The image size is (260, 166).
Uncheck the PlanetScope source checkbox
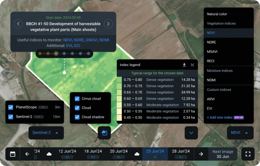click(11, 107)
